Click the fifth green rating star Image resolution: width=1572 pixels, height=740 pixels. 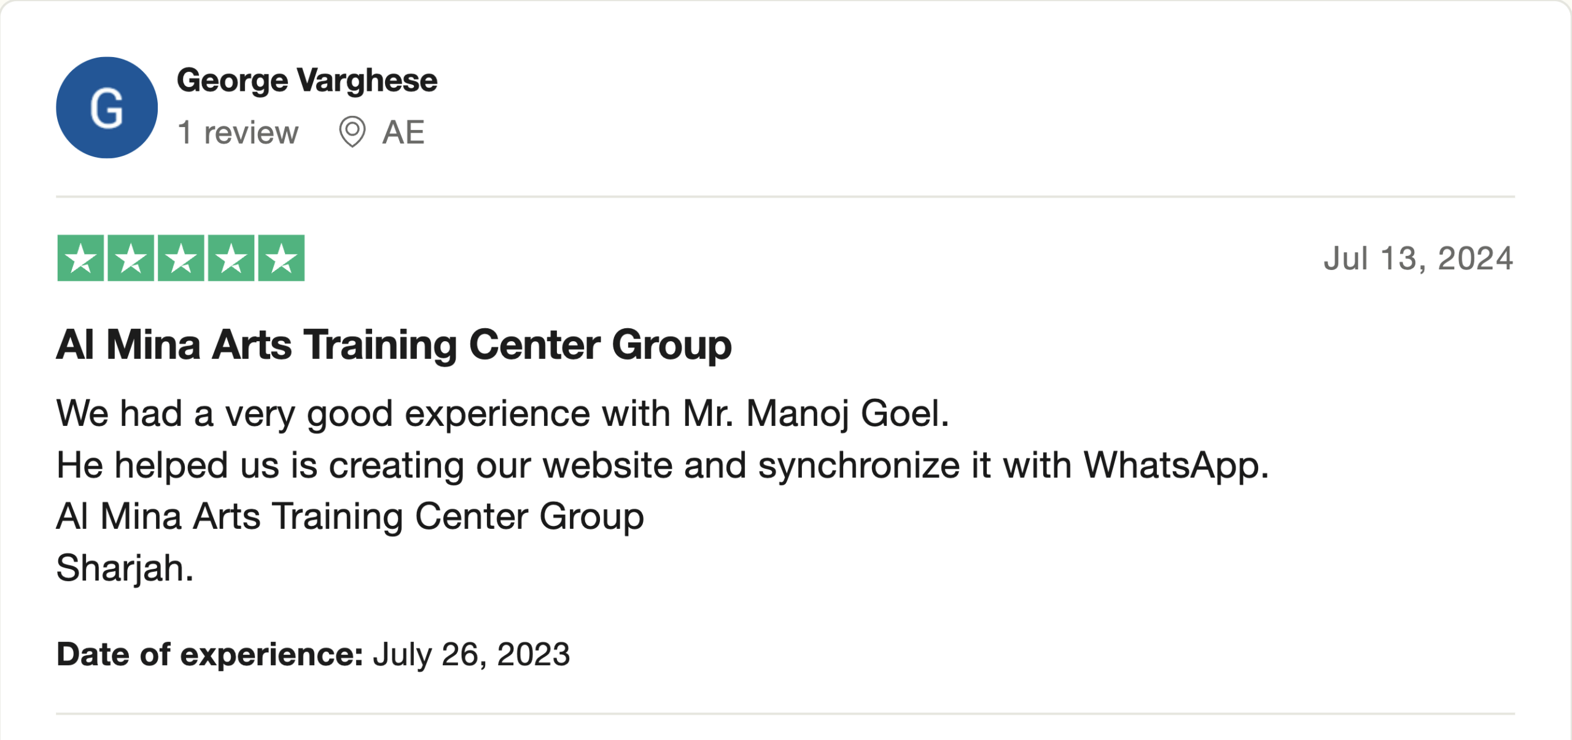[x=281, y=258]
